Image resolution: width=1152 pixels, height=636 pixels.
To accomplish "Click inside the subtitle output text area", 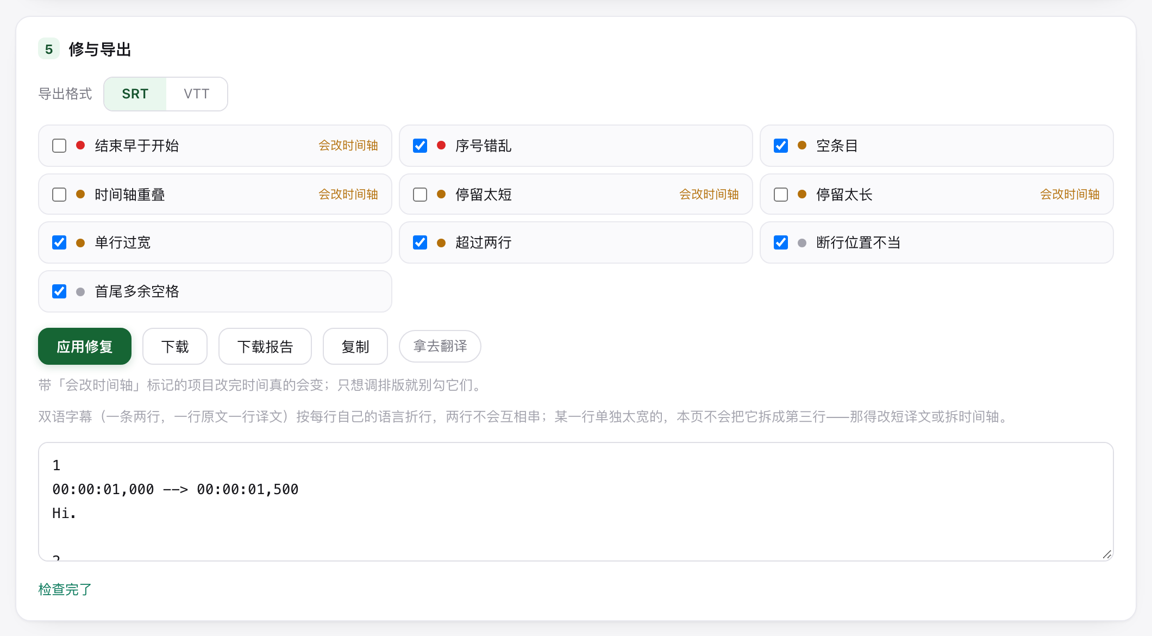I will 576,502.
